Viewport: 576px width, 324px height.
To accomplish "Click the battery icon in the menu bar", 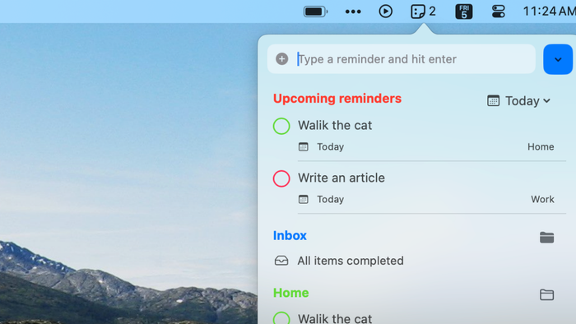I will (x=315, y=12).
